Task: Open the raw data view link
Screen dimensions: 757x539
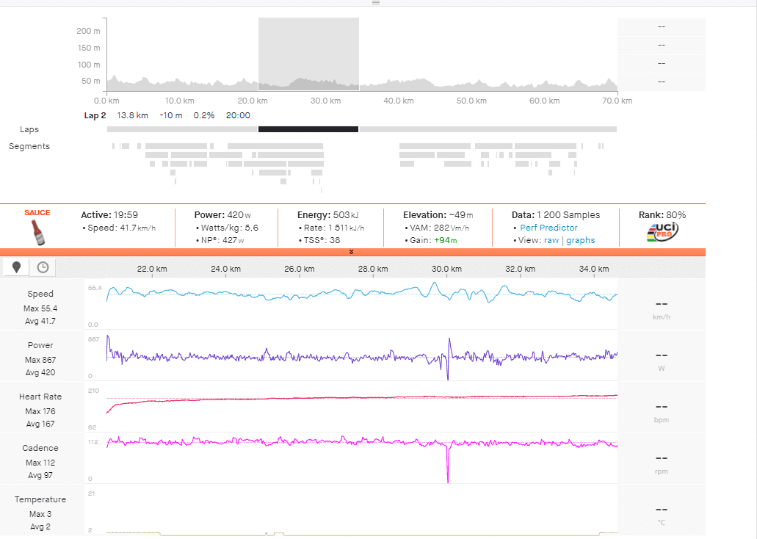Action: pyautogui.click(x=551, y=240)
